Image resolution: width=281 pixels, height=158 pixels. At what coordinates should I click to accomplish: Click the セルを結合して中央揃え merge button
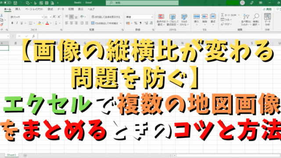coord(105,23)
